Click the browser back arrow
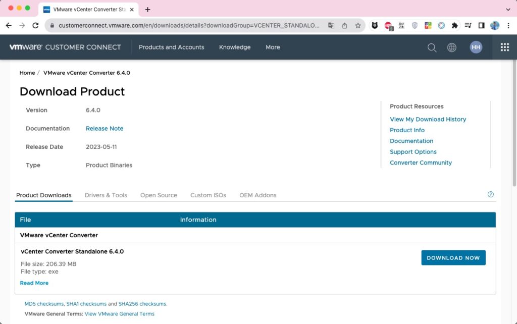The width and height of the screenshot is (517, 324). [x=9, y=25]
